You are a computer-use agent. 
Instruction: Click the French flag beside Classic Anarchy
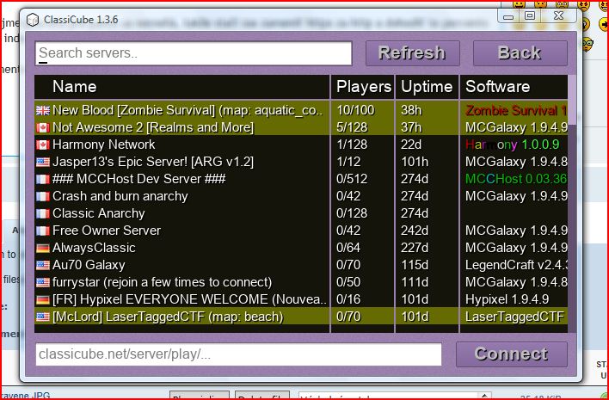pos(43,213)
